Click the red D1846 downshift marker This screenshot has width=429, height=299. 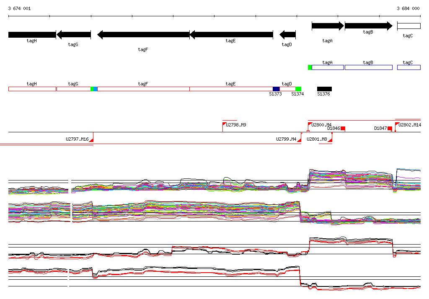tap(343, 129)
